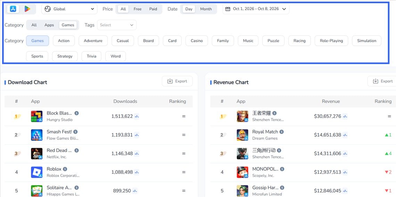Filter by the Casual category
Viewport: 396px width, 197px height.
click(123, 41)
